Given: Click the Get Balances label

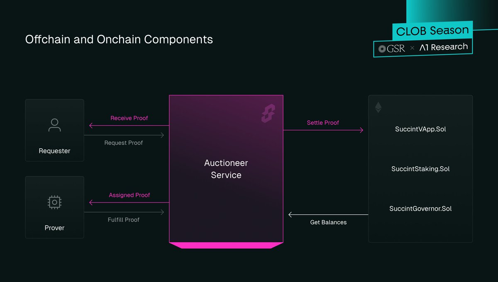Looking at the screenshot, I should 328,222.
